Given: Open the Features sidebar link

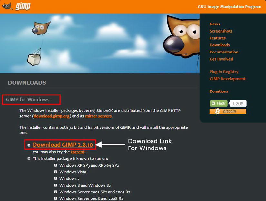Looking at the screenshot, I should (218, 38).
